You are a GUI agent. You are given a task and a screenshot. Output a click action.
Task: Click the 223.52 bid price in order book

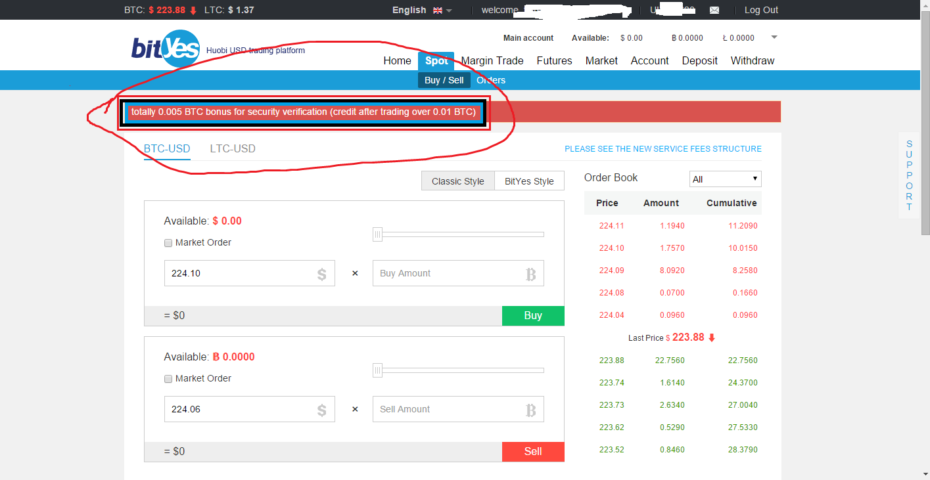click(611, 450)
